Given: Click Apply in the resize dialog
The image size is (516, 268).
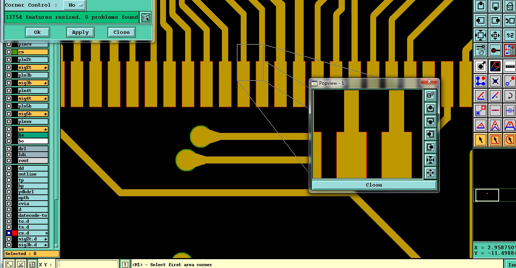Looking at the screenshot, I should (x=80, y=32).
